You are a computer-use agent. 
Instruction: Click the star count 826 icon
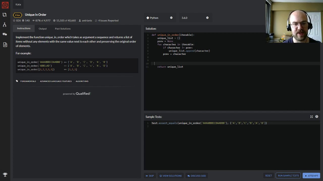coord(14,21)
